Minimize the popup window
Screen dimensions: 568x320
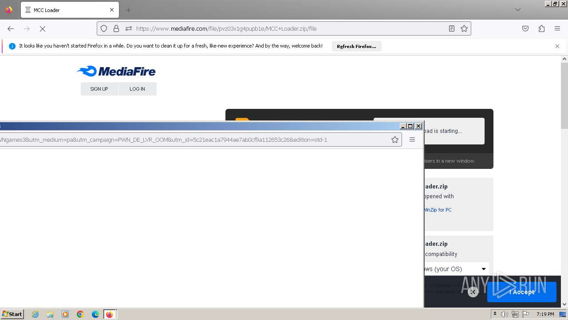[403, 126]
